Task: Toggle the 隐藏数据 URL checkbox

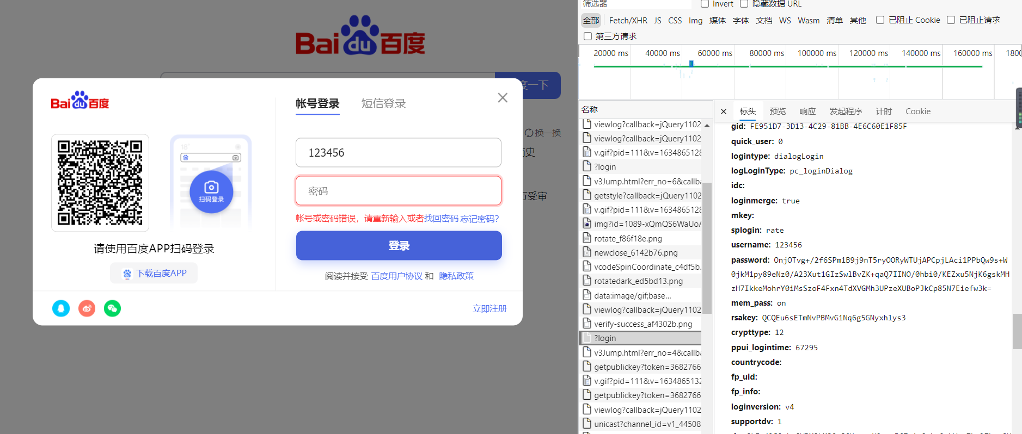Action: pos(744,4)
